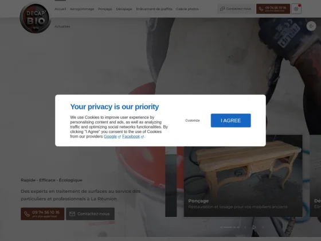The height and width of the screenshot is (241, 321).
Task: Call 09 74 56 10 16 in header
Action: (x=273, y=9)
